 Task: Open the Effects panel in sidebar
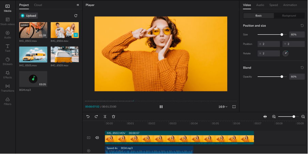(x=7, y=74)
